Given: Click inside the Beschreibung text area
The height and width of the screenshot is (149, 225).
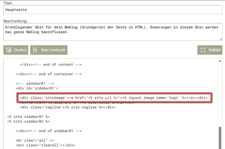Looking at the screenshot, I should click(x=112, y=32).
